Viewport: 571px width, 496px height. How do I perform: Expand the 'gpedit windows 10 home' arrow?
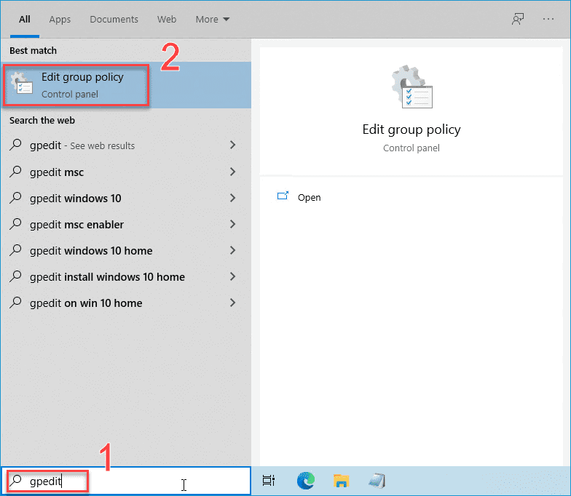(x=233, y=250)
